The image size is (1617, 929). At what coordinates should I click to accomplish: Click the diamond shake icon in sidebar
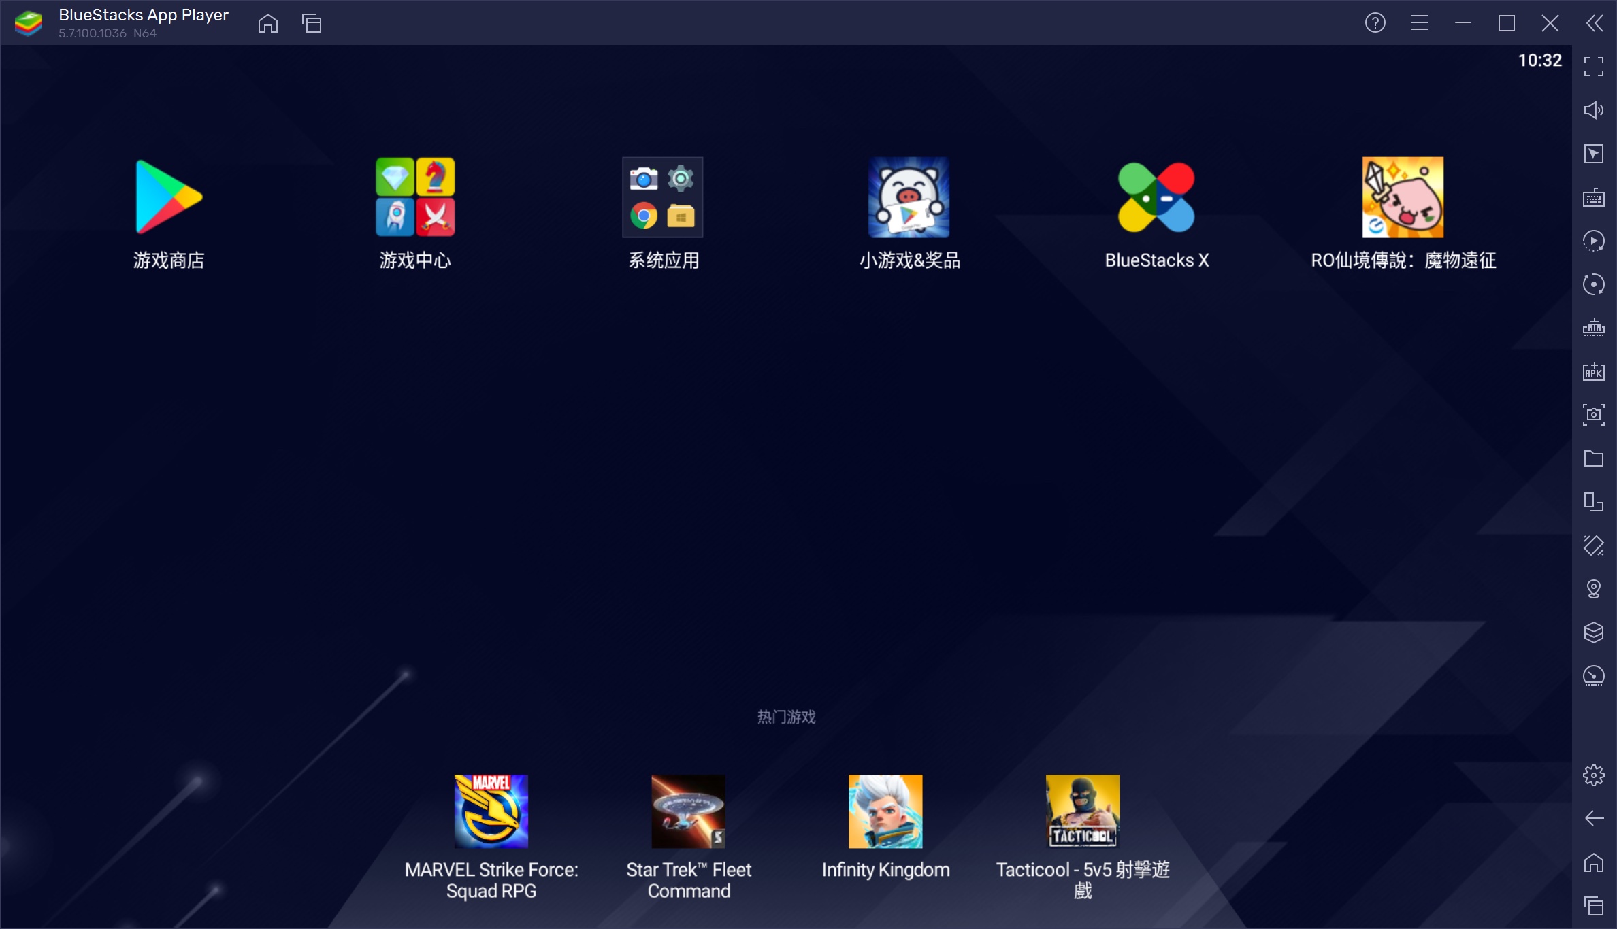pos(1594,545)
